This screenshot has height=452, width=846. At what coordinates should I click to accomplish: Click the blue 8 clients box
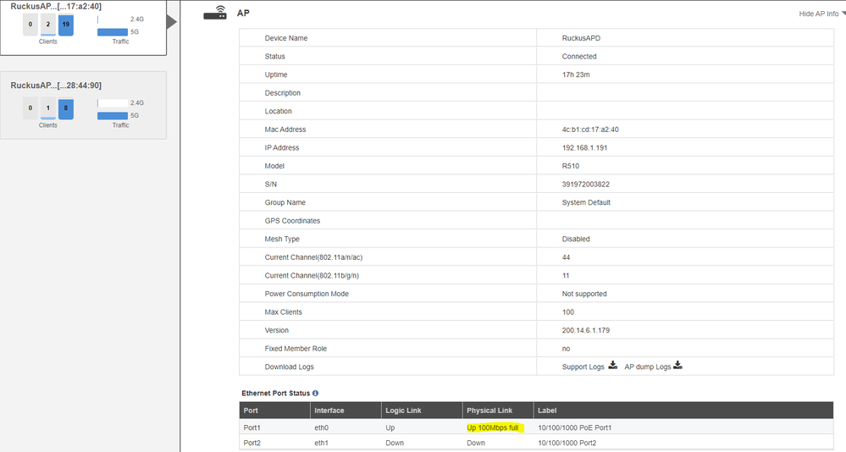tap(66, 109)
